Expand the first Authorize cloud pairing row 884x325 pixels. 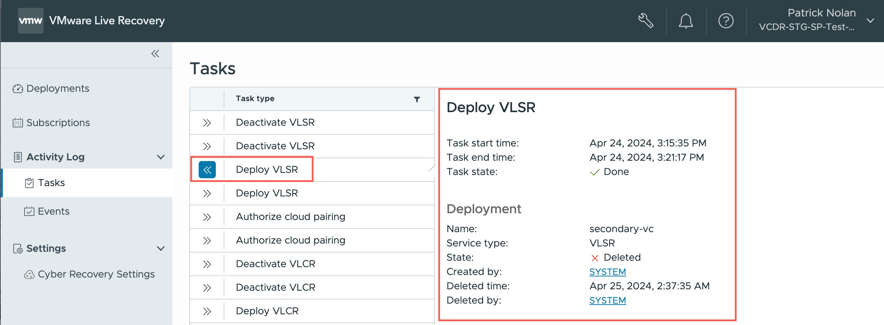tap(207, 217)
